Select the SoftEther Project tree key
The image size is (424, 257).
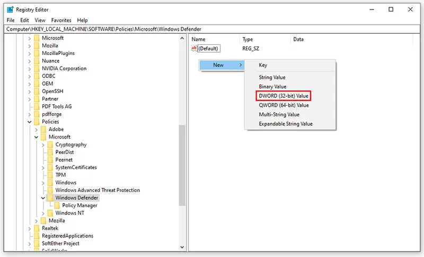(60, 243)
